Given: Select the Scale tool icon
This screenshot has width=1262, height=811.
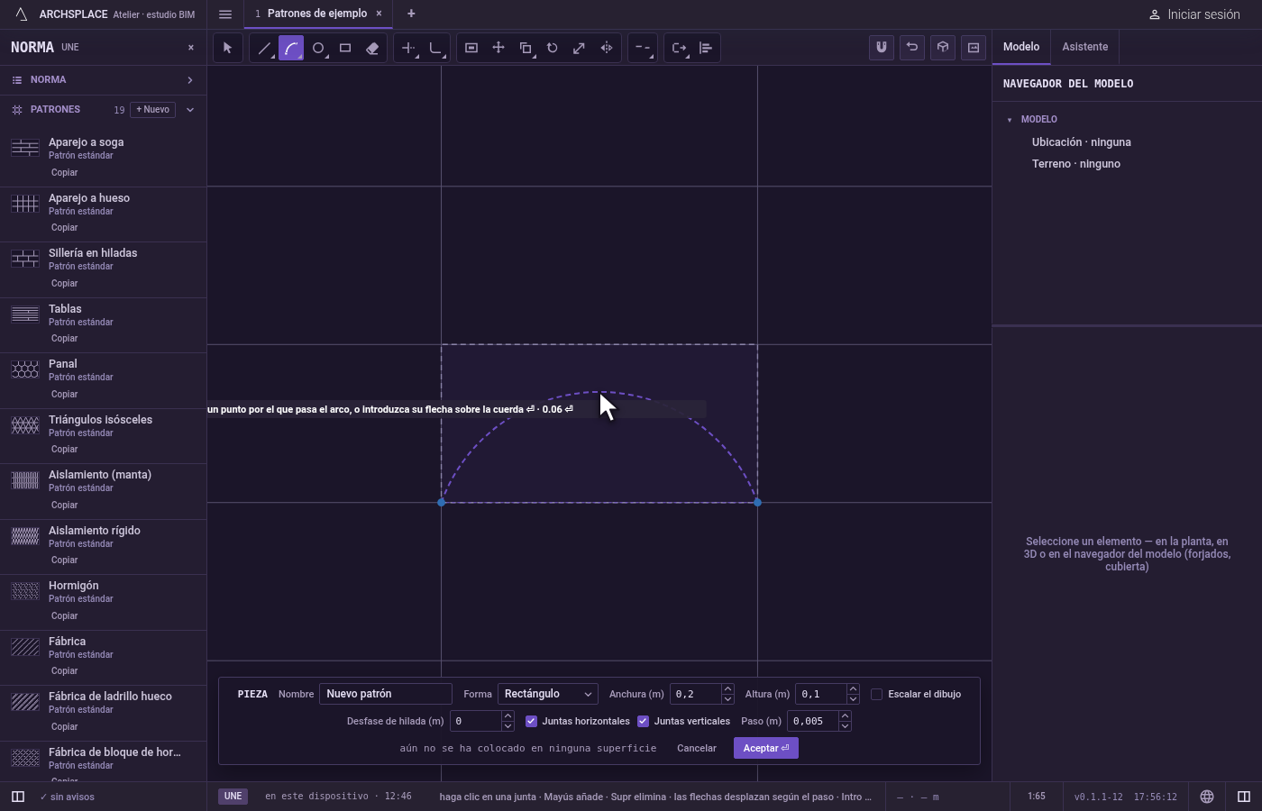Looking at the screenshot, I should click(x=580, y=48).
